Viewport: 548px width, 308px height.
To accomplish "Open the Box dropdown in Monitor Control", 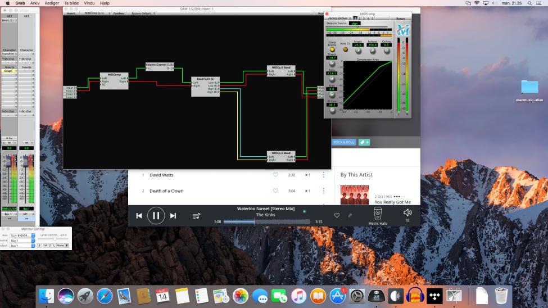I will click(x=22, y=235).
